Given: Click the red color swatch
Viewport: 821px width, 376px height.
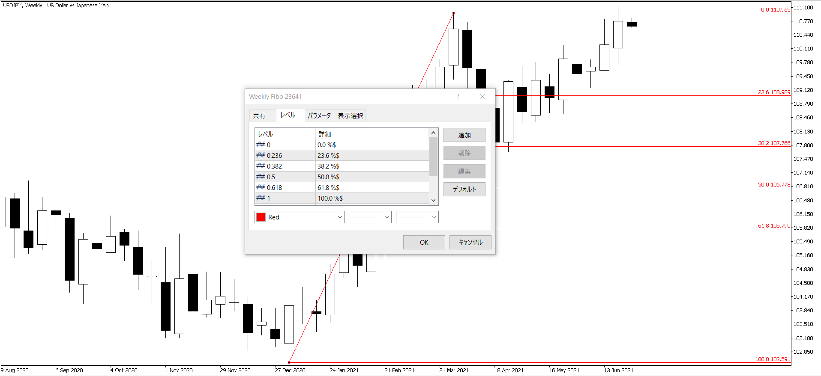Looking at the screenshot, I should [x=261, y=217].
